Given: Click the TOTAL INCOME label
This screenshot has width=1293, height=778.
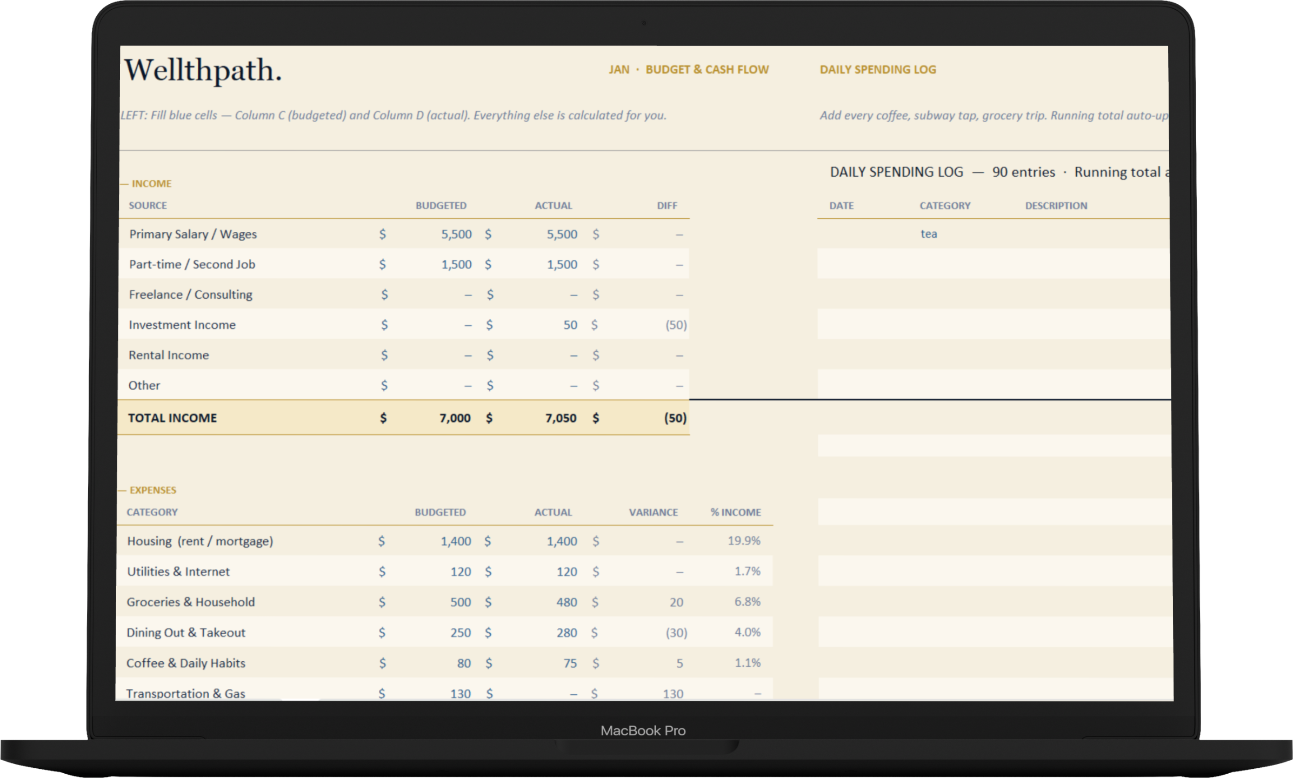Looking at the screenshot, I should 172,418.
